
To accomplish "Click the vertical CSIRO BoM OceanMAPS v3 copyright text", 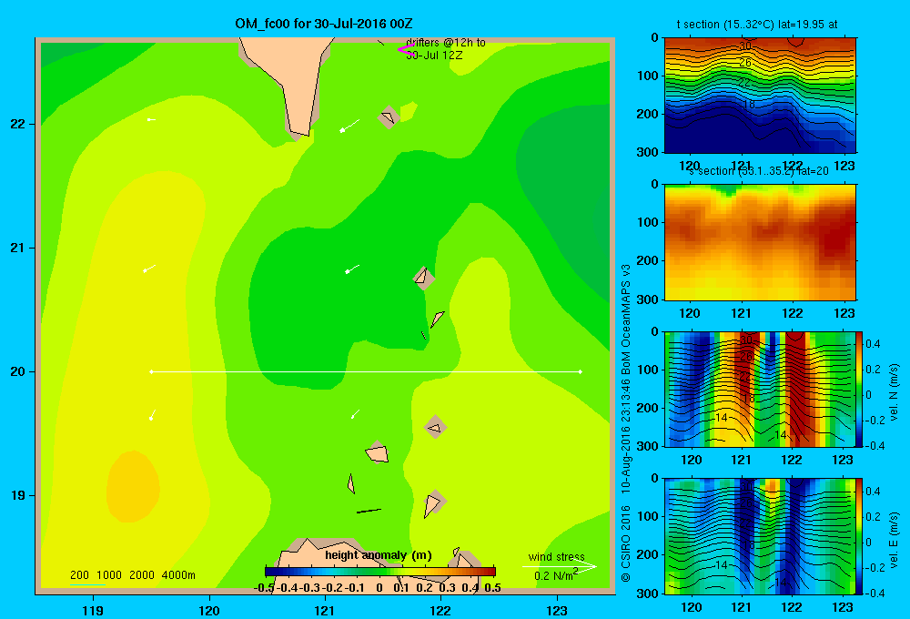I will pos(626,422).
